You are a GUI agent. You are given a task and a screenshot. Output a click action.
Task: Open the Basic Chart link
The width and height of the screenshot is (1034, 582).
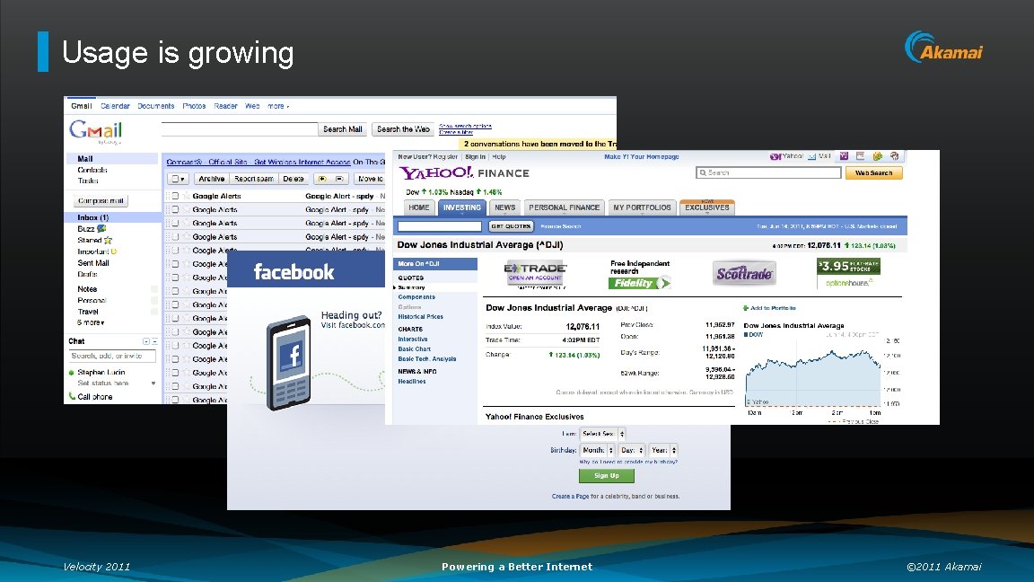click(x=414, y=349)
